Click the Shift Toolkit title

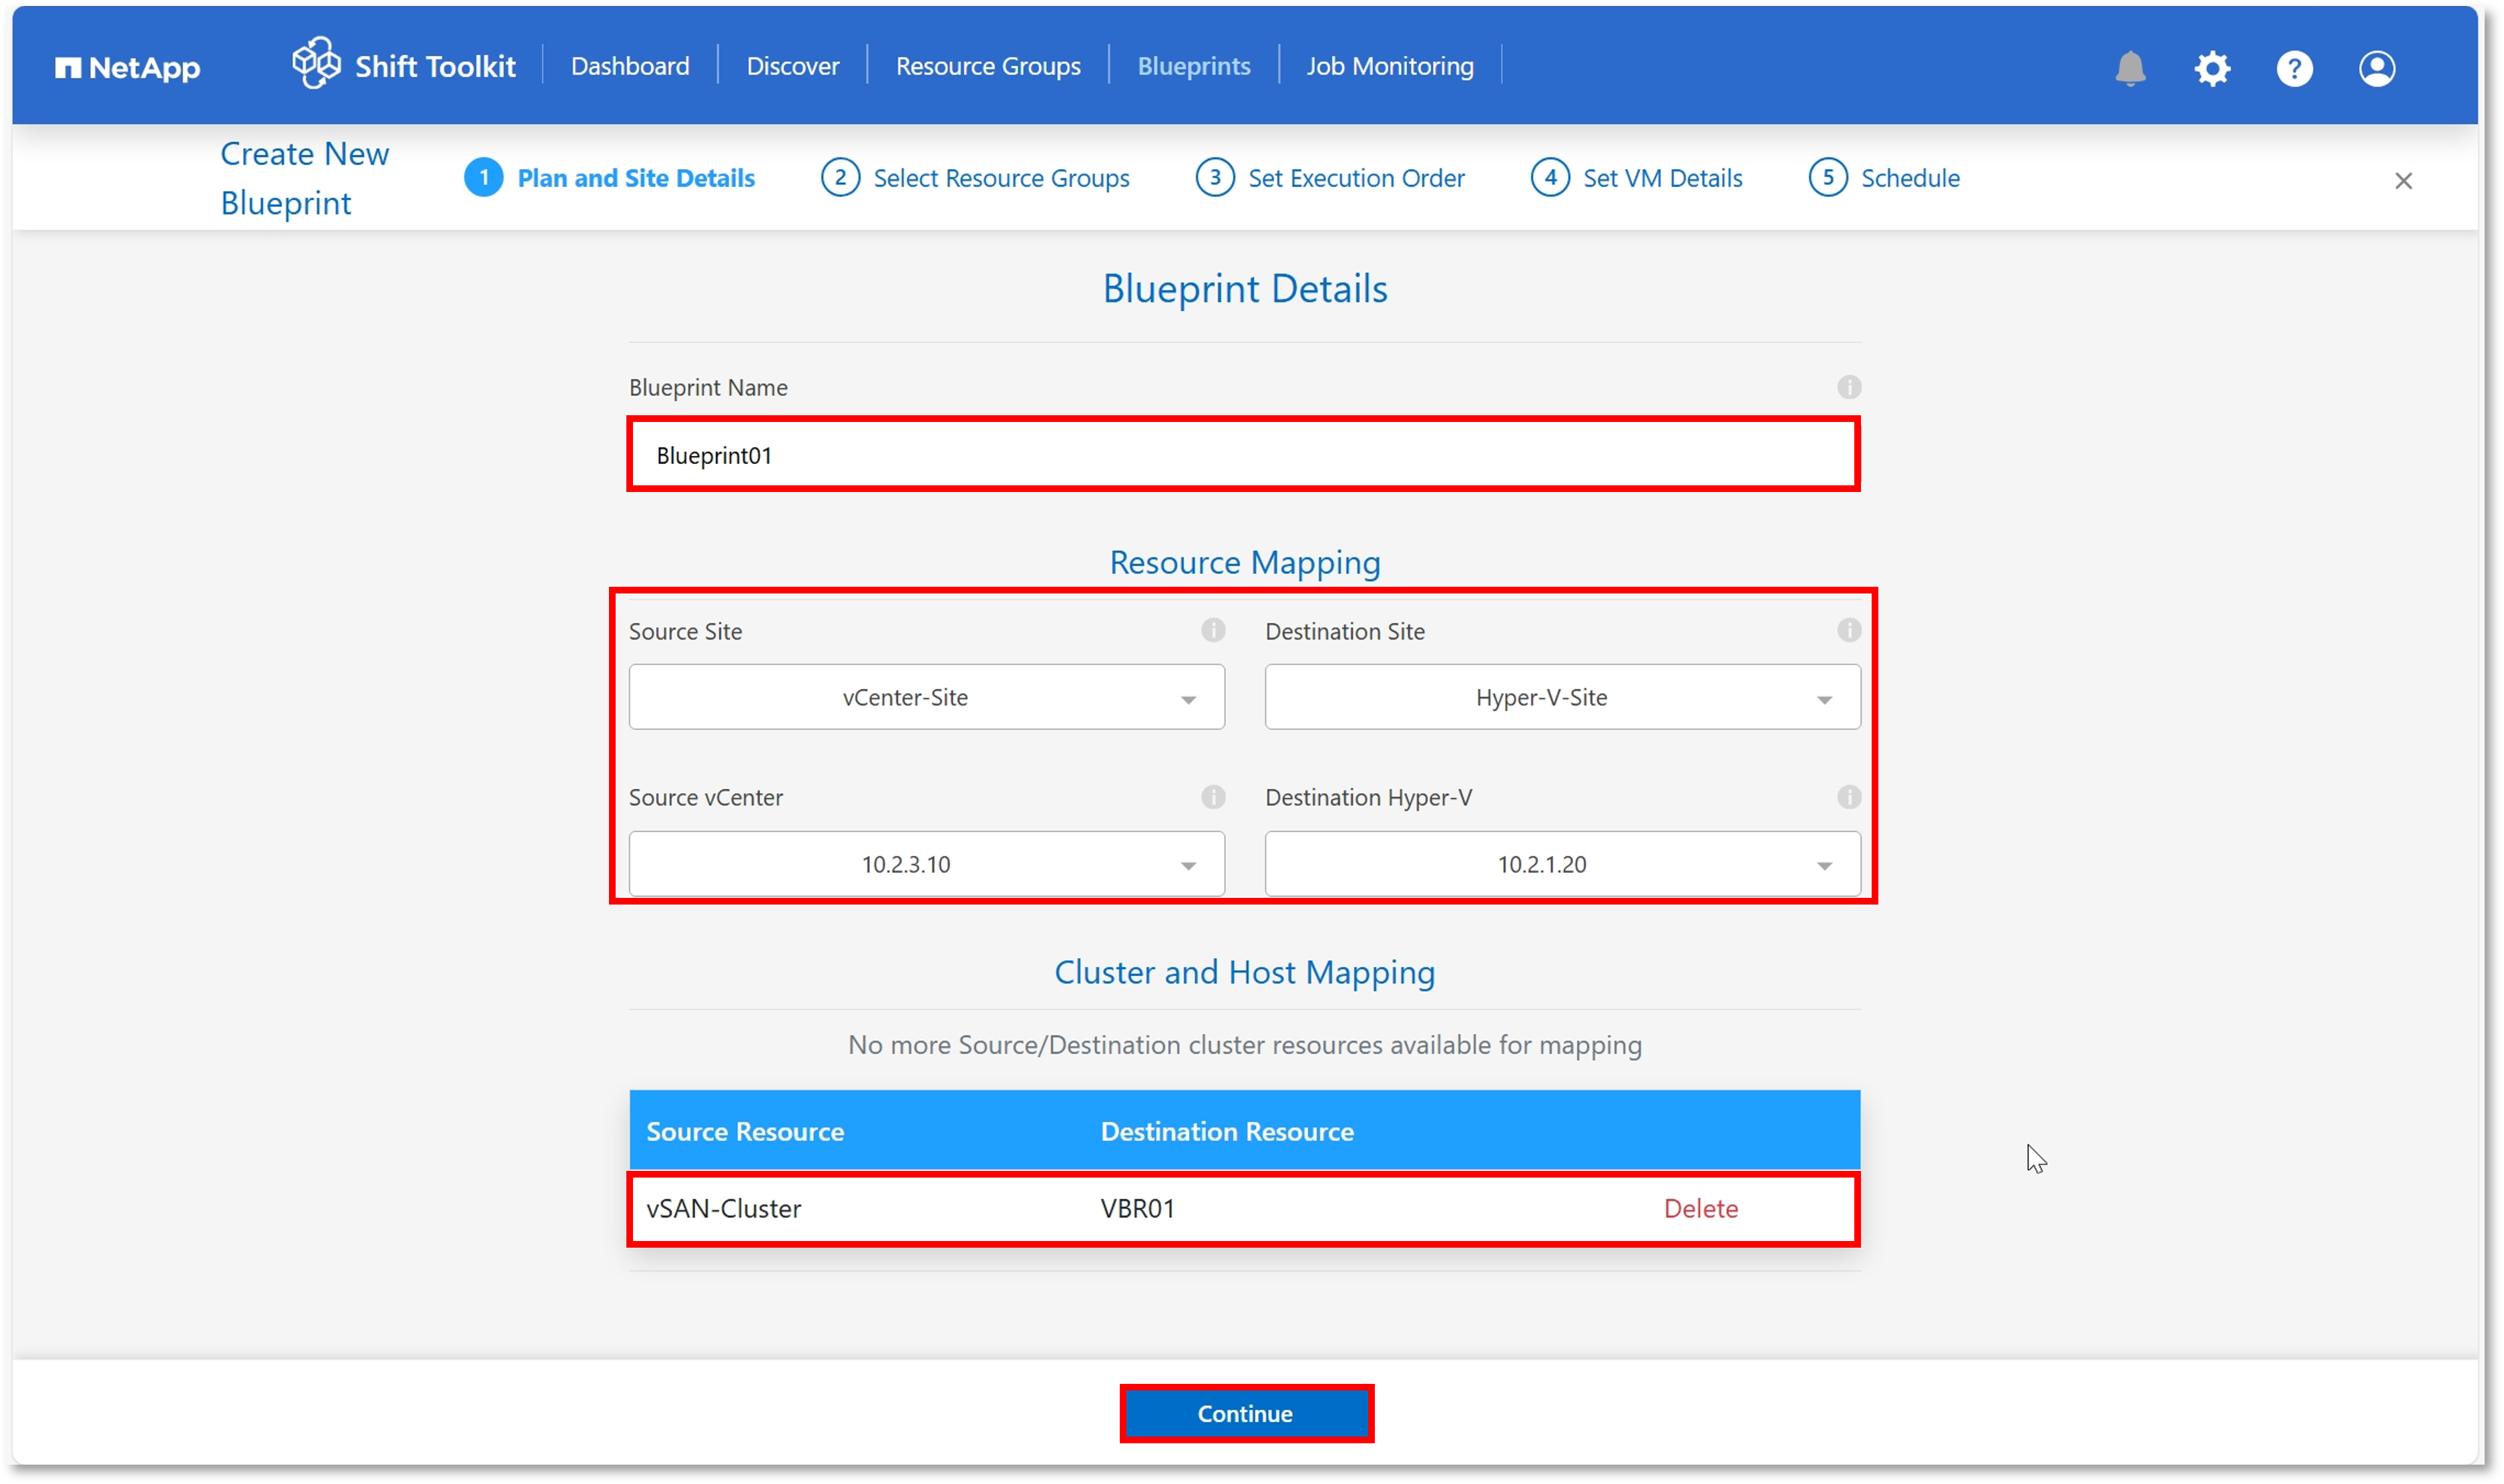tap(435, 66)
